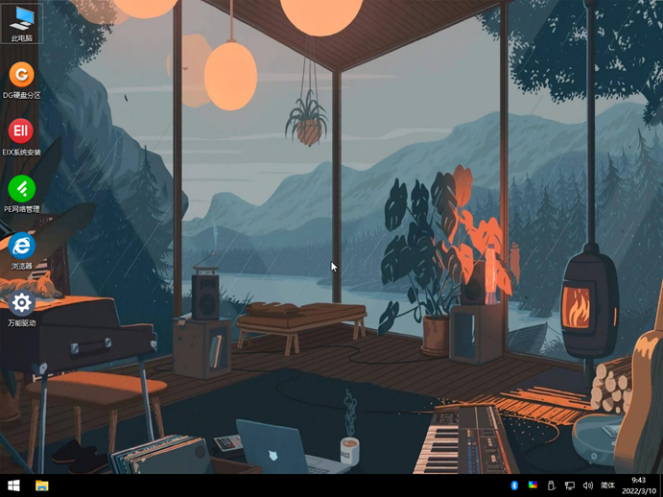663x497 pixels.
Task: Open the volume speaker tray icon
Action: pyautogui.click(x=587, y=485)
